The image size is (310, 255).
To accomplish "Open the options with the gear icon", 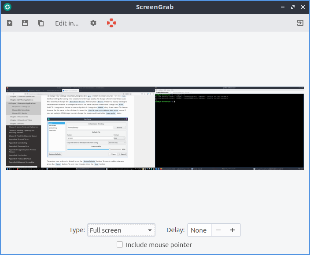I will [93, 23].
